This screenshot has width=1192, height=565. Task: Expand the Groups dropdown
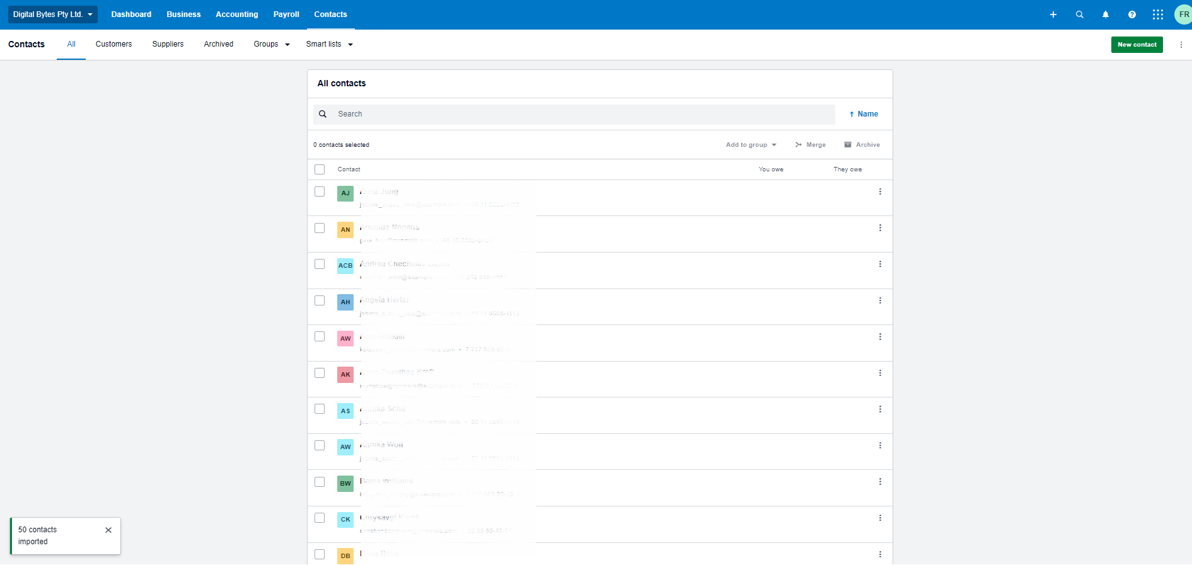(272, 44)
